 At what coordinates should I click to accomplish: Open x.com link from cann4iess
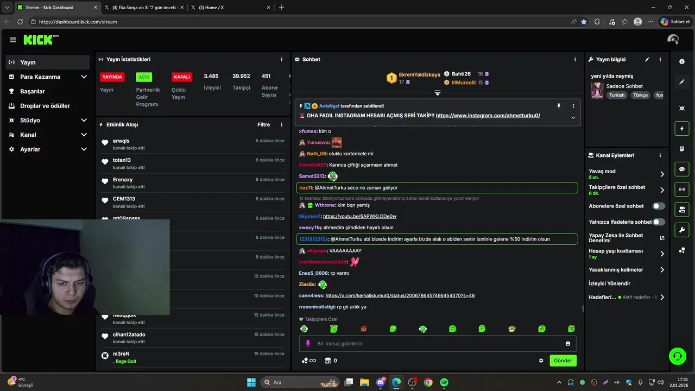(400, 296)
